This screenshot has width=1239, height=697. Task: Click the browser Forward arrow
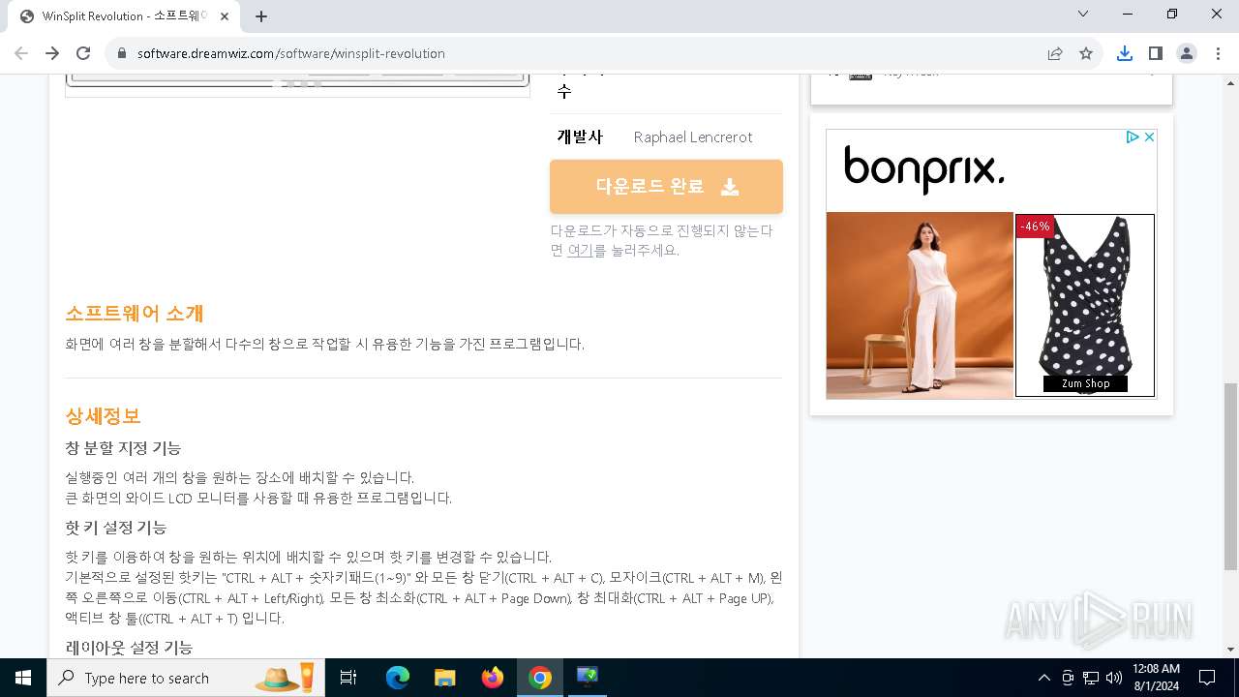(52, 53)
